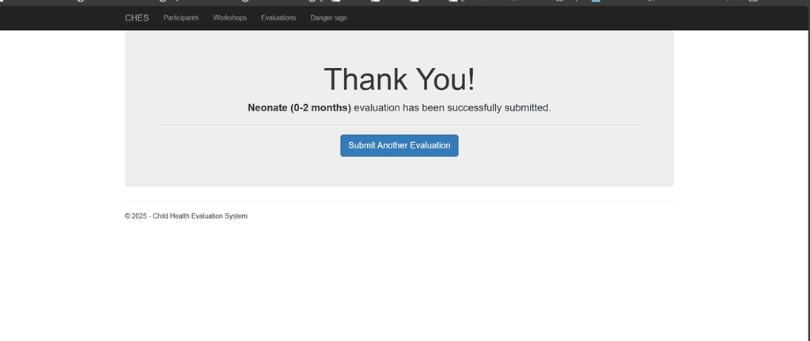Select Danger sign in the navigation bar
810x341 pixels.
tap(328, 18)
